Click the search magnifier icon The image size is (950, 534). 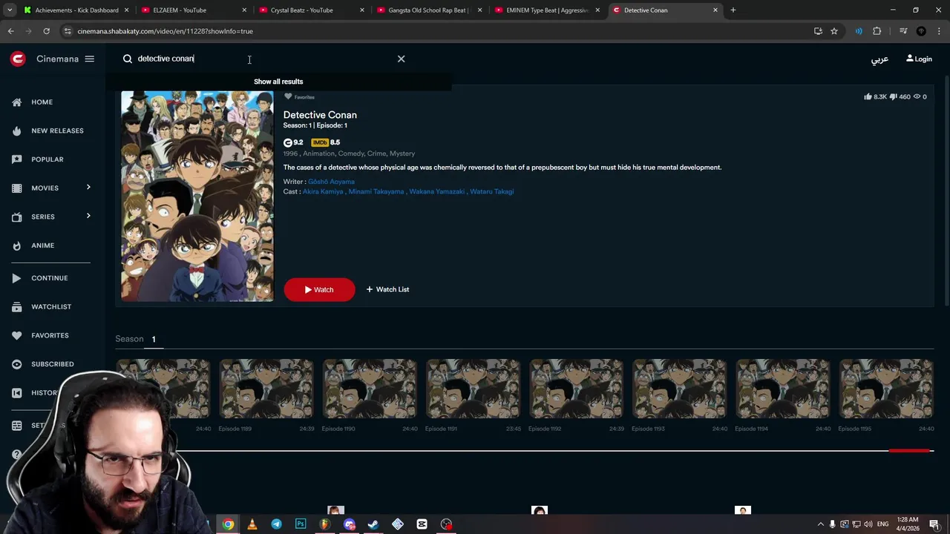(128, 59)
